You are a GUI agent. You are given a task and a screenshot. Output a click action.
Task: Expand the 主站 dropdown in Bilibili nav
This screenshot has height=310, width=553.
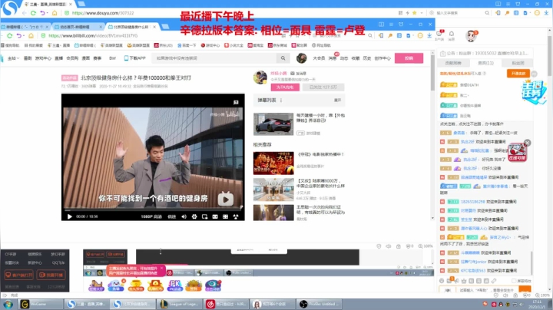pyautogui.click(x=13, y=58)
